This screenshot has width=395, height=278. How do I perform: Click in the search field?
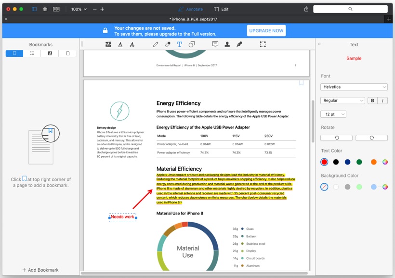350,9
